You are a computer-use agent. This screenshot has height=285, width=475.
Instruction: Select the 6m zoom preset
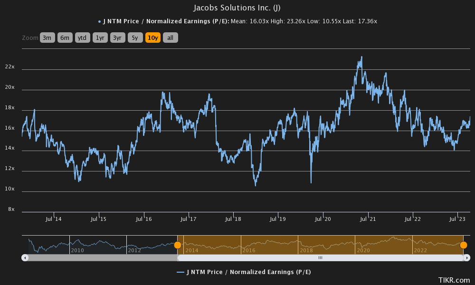click(x=65, y=38)
